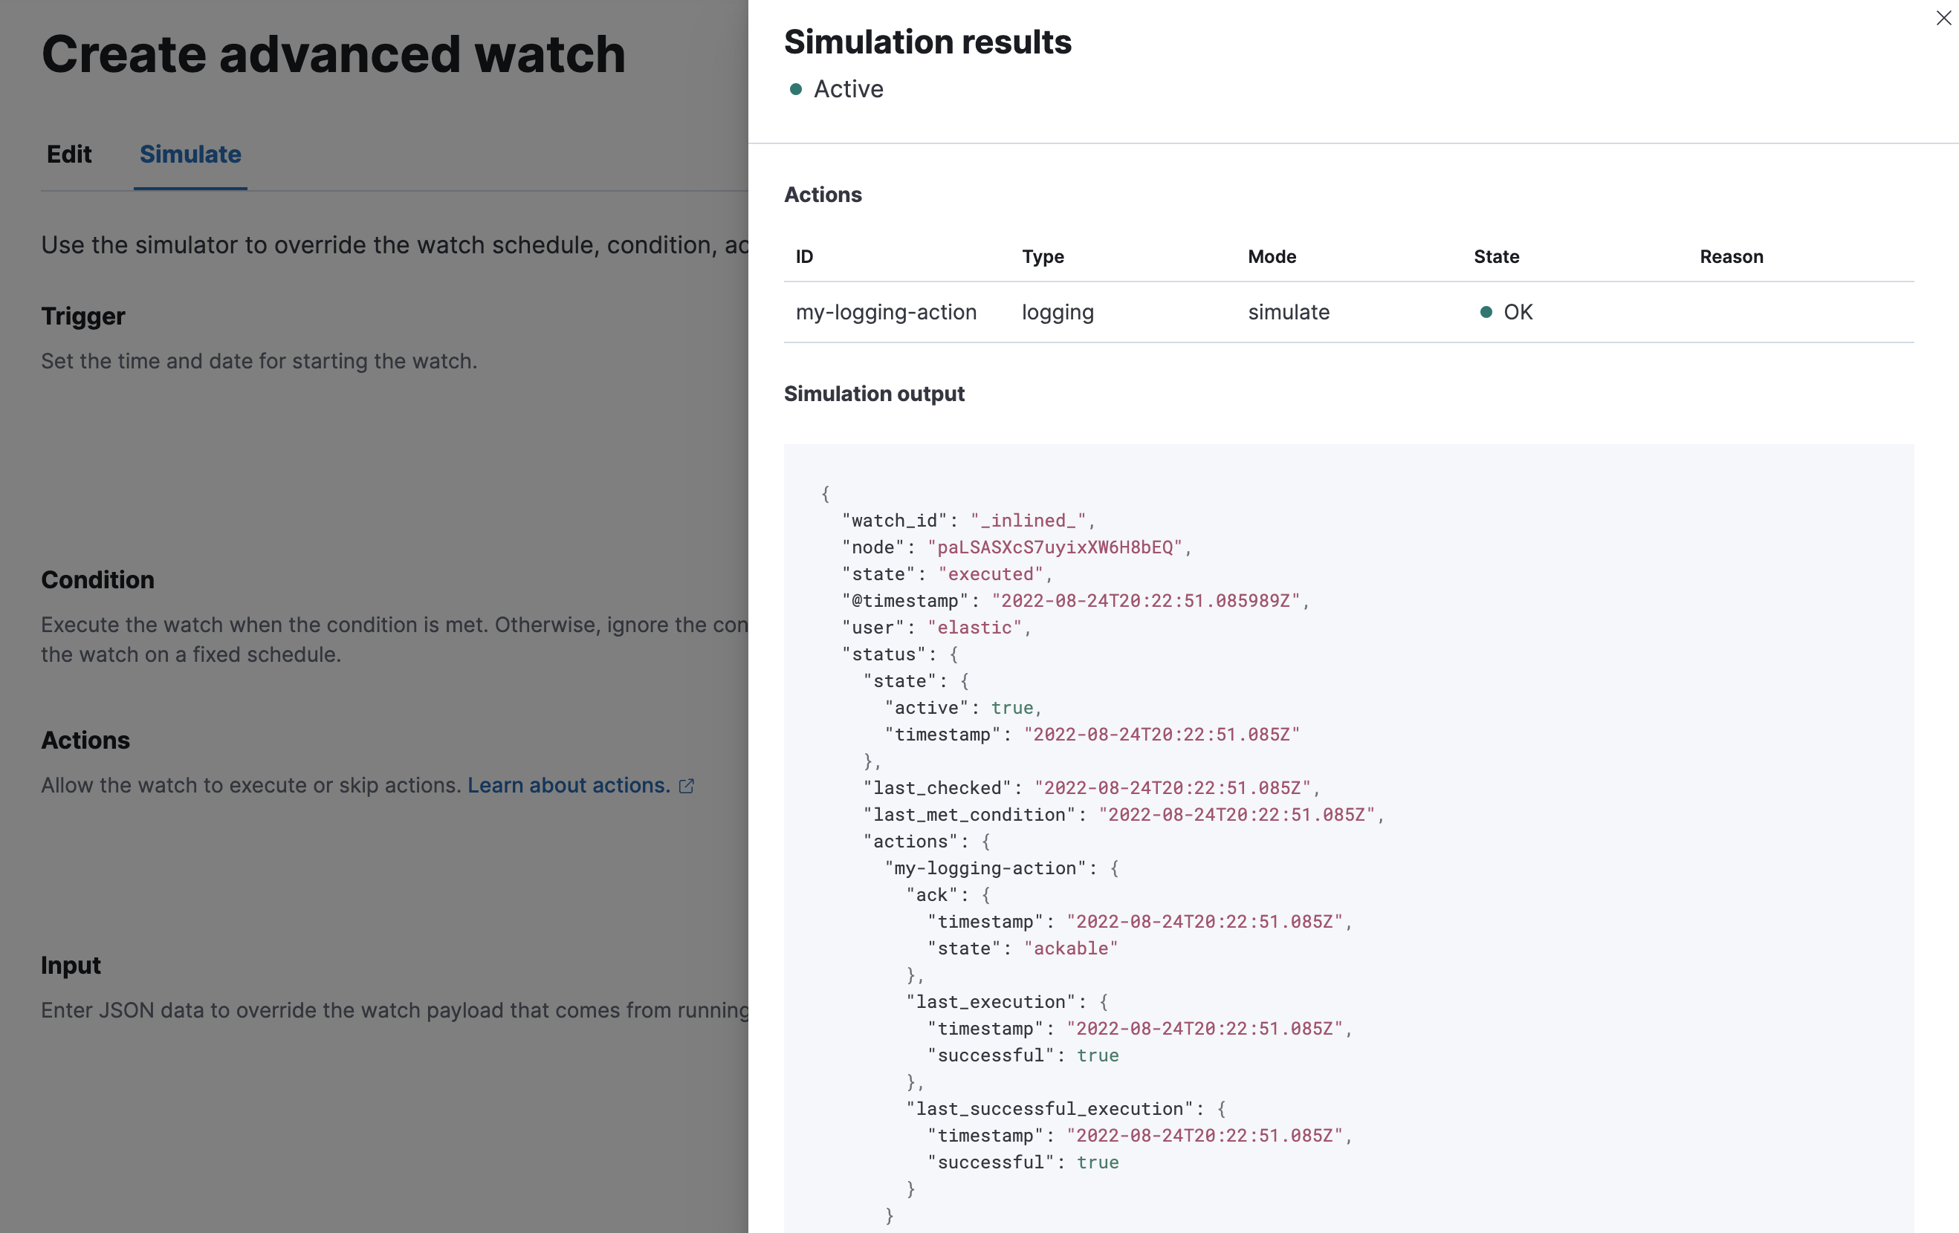1959x1233 pixels.
Task: Click the Reason column header
Action: tap(1731, 256)
